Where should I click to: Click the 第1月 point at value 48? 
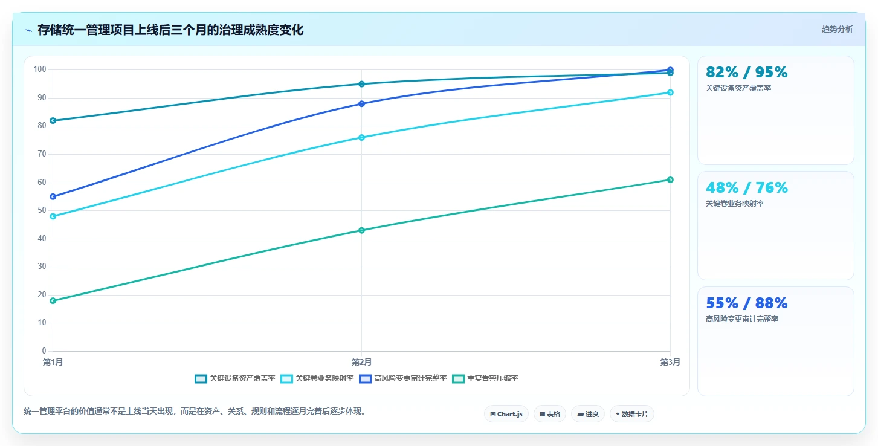[53, 216]
